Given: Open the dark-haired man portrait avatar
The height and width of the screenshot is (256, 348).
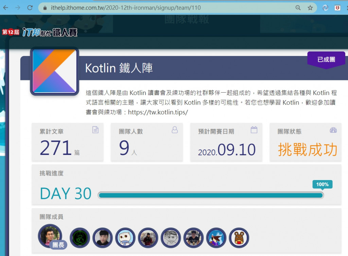Looking at the screenshot, I should [x=103, y=238].
